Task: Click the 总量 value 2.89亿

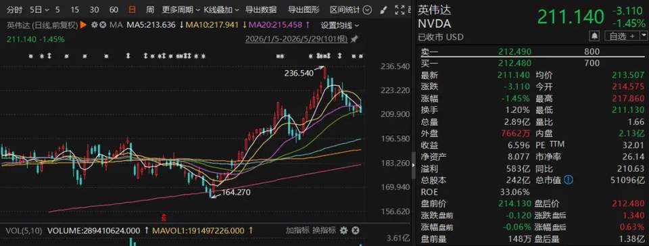Action: pyautogui.click(x=518, y=122)
